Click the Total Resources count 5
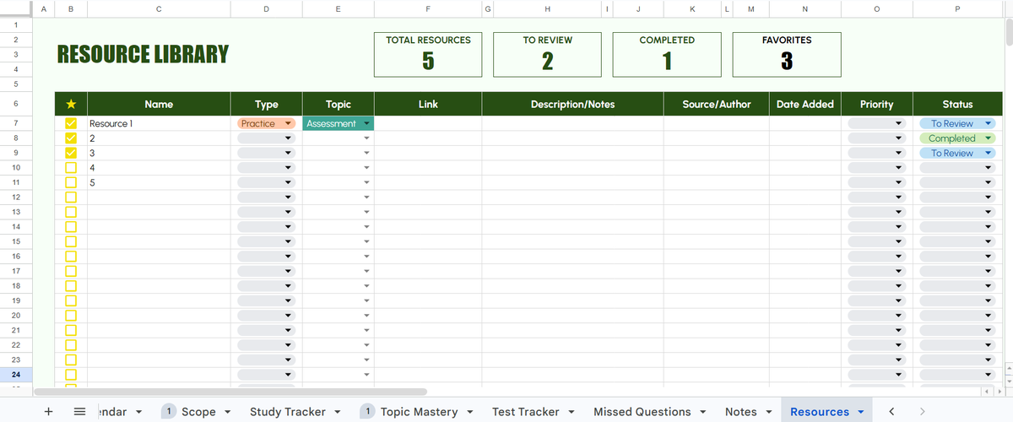The image size is (1013, 422). pyautogui.click(x=428, y=62)
